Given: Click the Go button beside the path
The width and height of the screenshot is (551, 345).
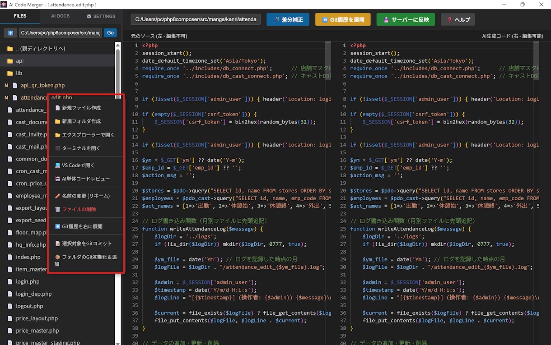Looking at the screenshot, I should (x=110, y=33).
